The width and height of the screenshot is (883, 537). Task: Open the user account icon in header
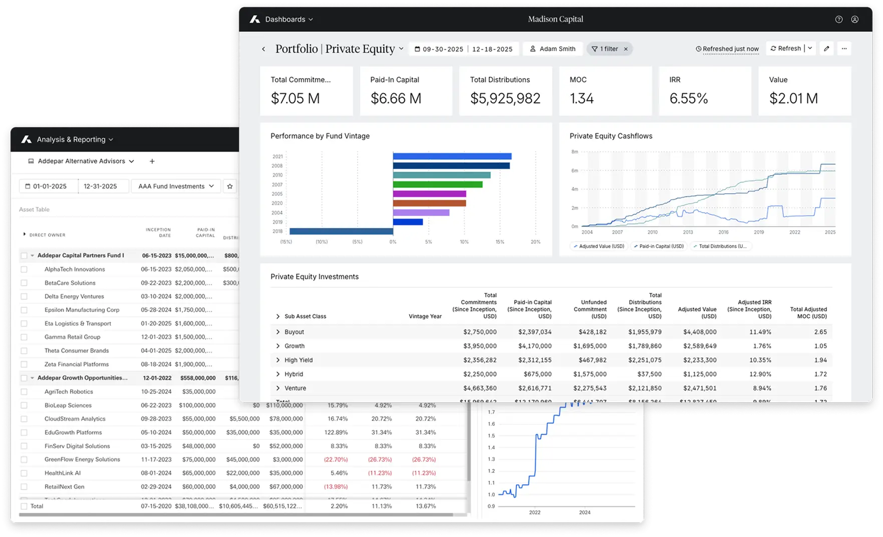[855, 19]
